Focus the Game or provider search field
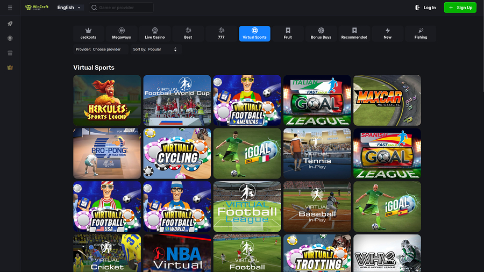Viewport: 484px width, 272px height. (121, 8)
